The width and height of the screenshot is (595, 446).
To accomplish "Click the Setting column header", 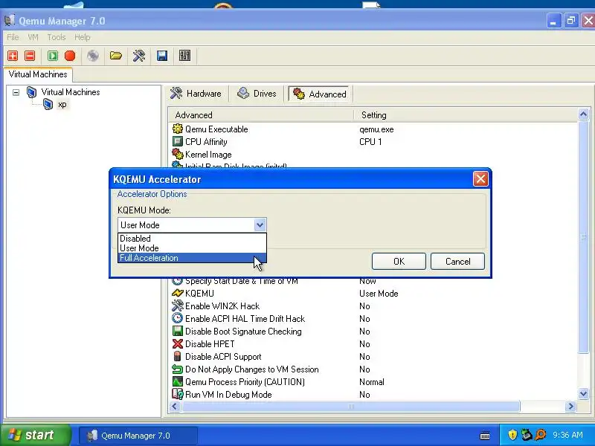I will click(466, 115).
